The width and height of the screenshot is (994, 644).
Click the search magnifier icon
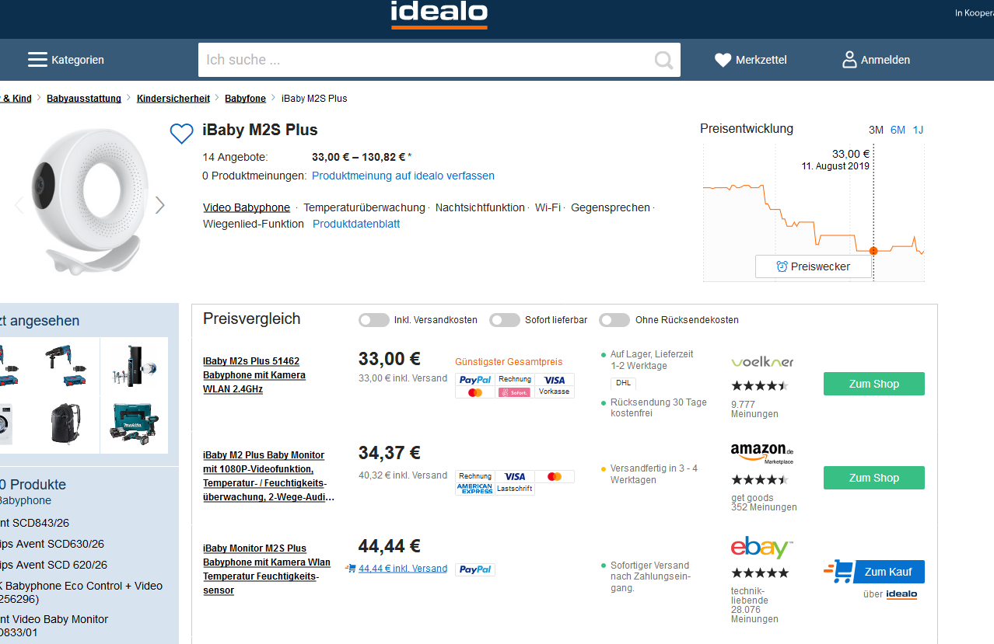(x=663, y=60)
